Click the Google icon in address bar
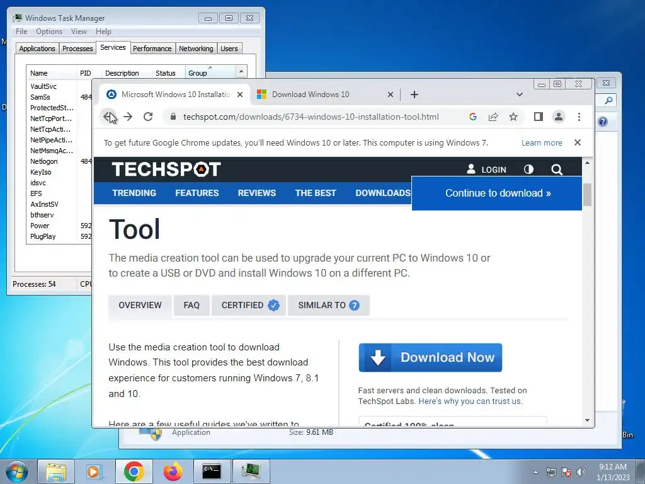The height and width of the screenshot is (484, 645). pyautogui.click(x=473, y=117)
